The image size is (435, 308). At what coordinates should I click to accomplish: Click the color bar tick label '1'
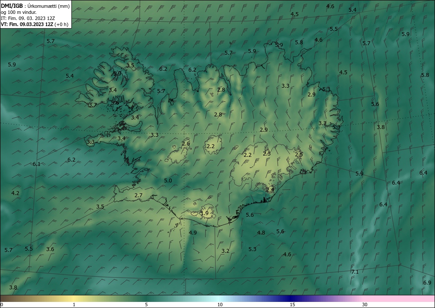pos(74,305)
